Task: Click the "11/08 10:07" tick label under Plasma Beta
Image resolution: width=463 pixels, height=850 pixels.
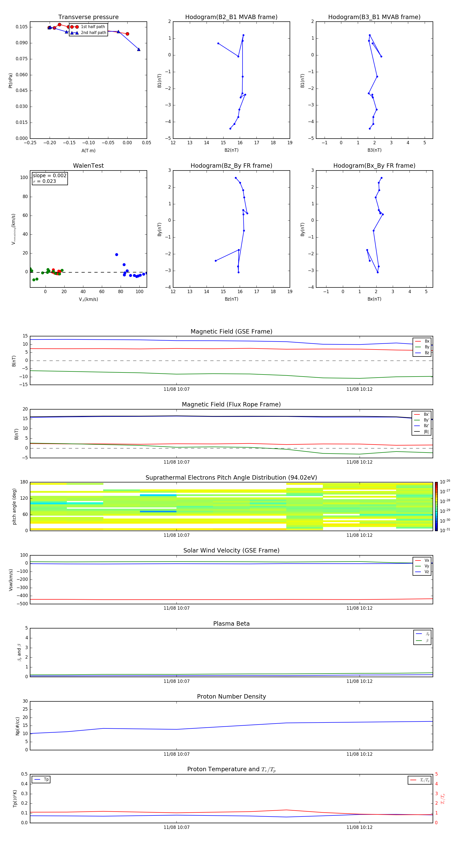Action: pos(177,681)
